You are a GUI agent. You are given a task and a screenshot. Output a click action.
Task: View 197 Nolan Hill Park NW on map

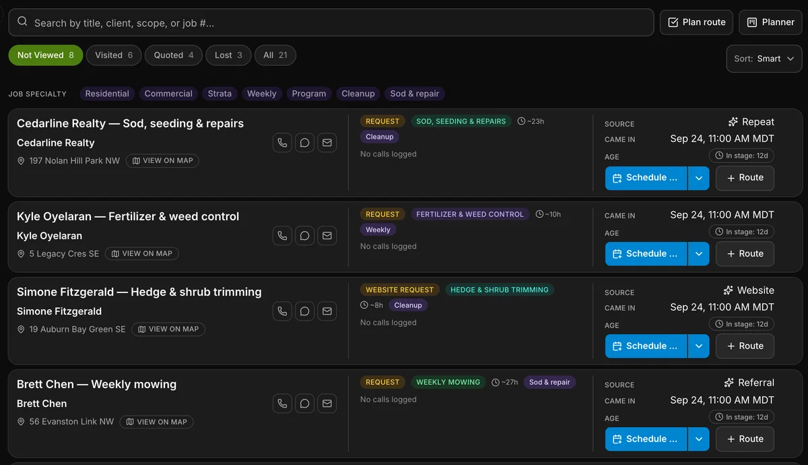(x=162, y=161)
